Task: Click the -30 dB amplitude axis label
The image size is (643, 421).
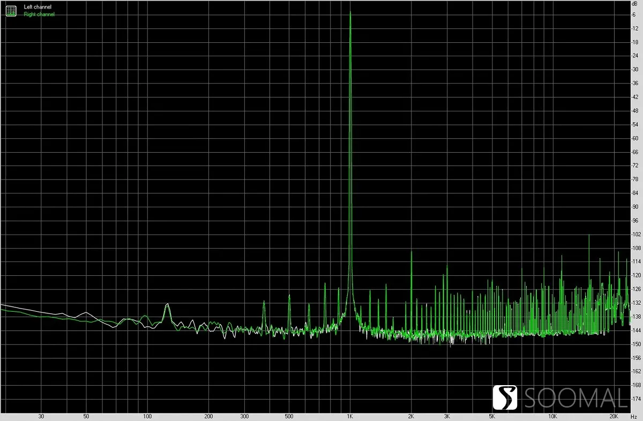Action: (x=635, y=70)
